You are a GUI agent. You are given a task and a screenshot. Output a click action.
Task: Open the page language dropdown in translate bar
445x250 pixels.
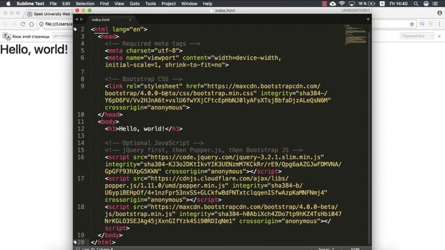(63, 36)
